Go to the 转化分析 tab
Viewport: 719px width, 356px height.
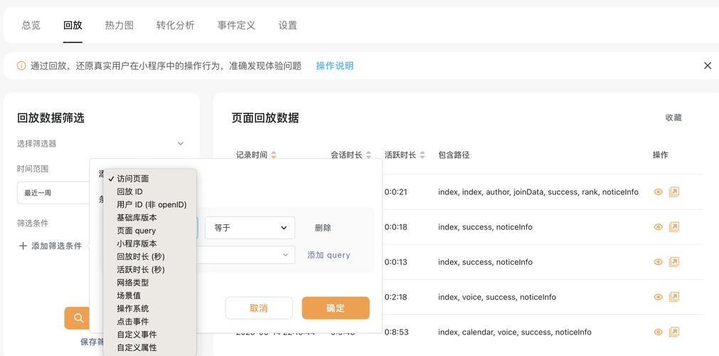(x=175, y=25)
